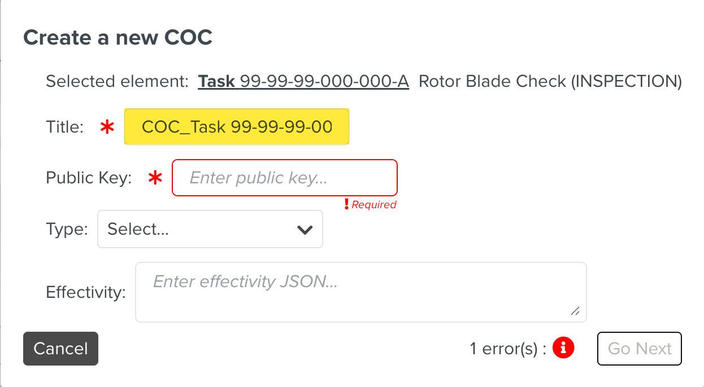Click the red exclamation Required icon
Screen dimensions: 704x387
pyautogui.click(x=346, y=204)
